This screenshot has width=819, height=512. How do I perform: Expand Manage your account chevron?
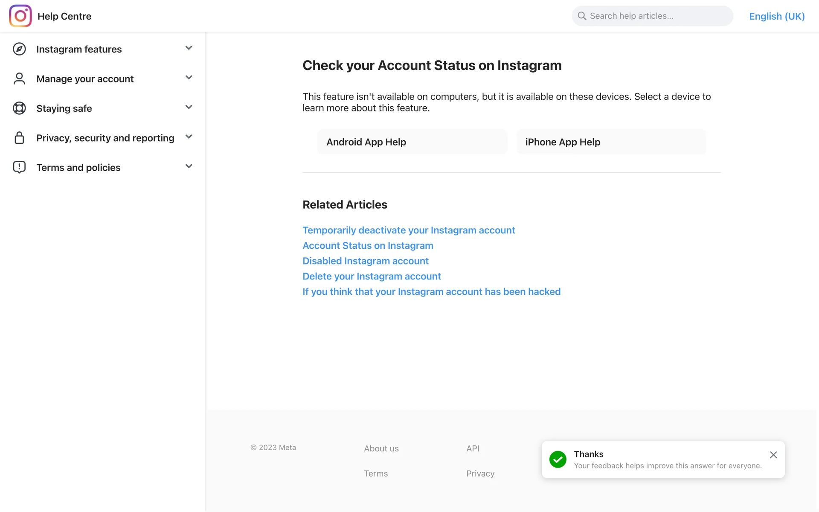click(189, 78)
